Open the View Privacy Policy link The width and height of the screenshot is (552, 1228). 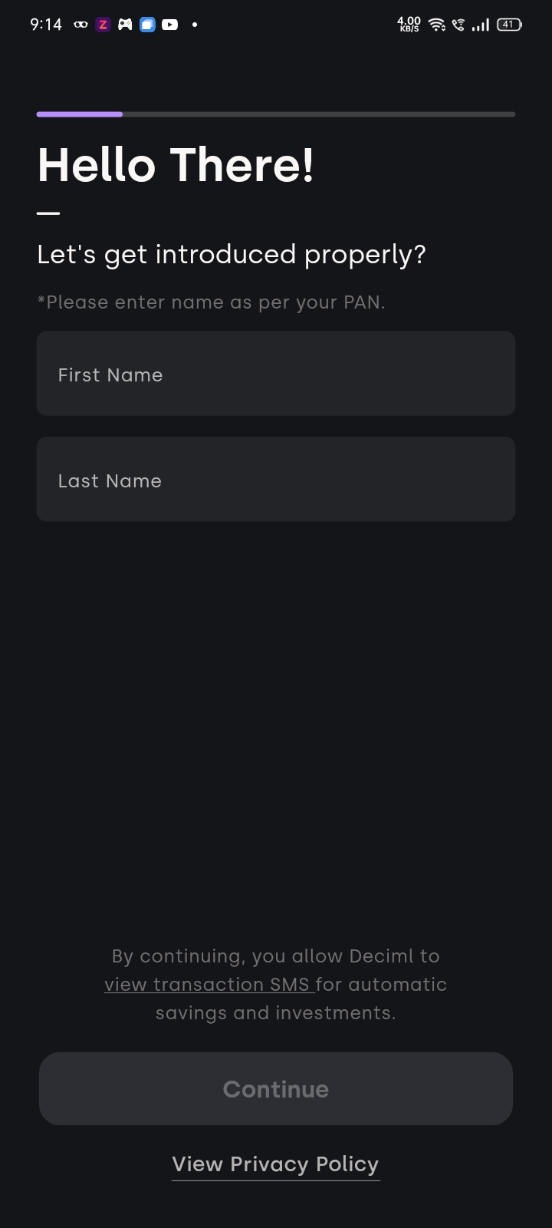[x=275, y=1164]
